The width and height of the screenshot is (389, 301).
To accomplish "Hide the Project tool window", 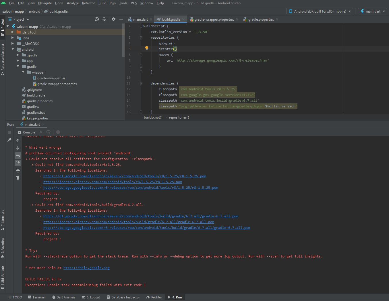I will 121,19.
